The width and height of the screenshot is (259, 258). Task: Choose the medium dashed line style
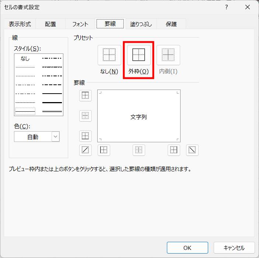pyautogui.click(x=52, y=85)
